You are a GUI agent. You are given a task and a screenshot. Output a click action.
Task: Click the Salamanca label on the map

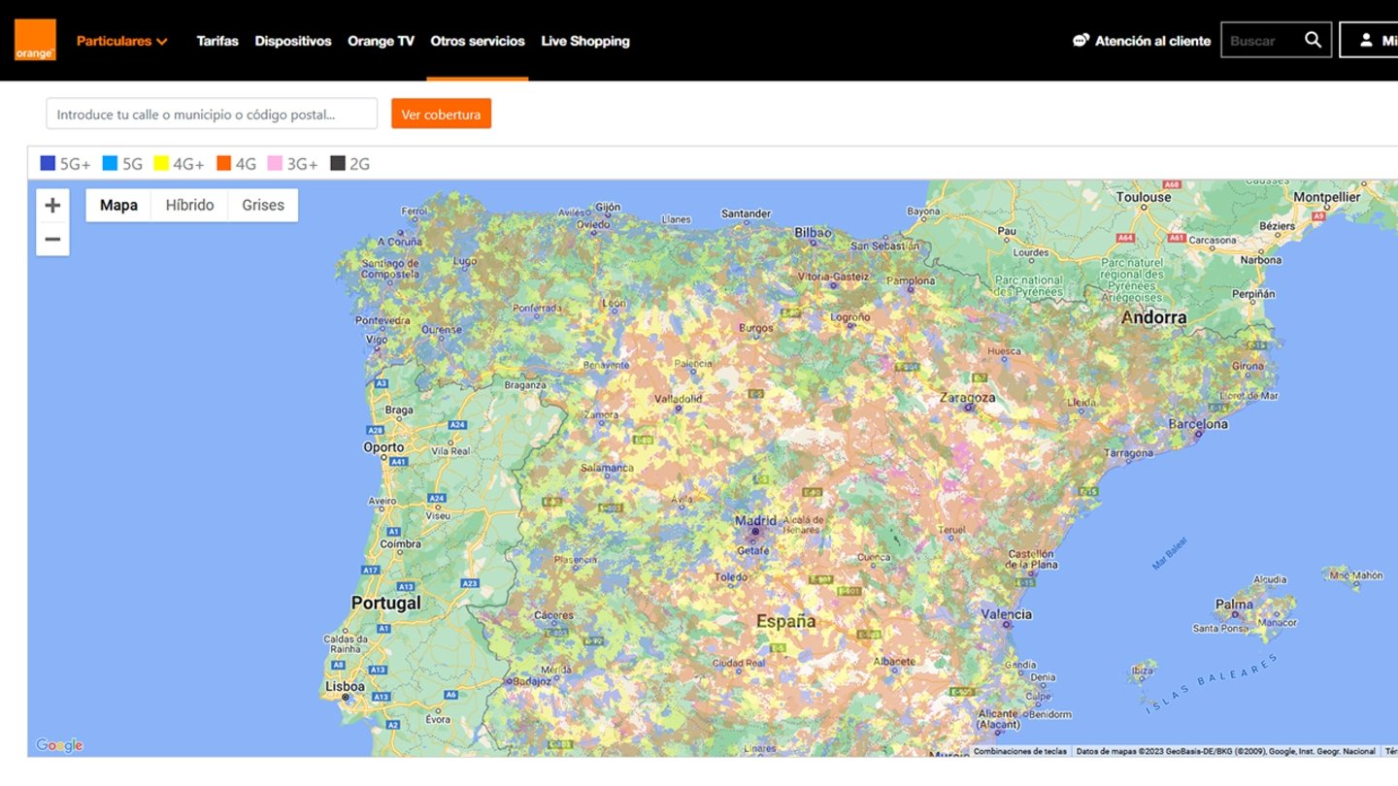coord(607,468)
